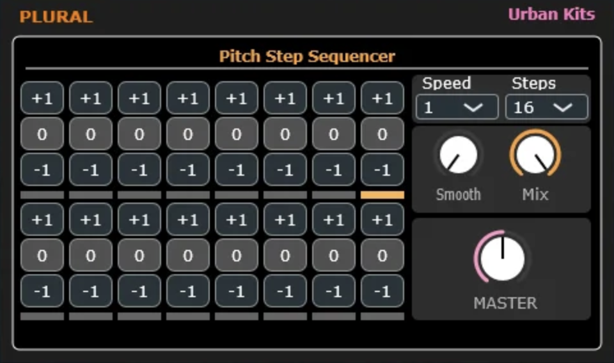Click the step 1 indicator bar in upper bank
Screen dimensions: 614x363
coord(42,195)
